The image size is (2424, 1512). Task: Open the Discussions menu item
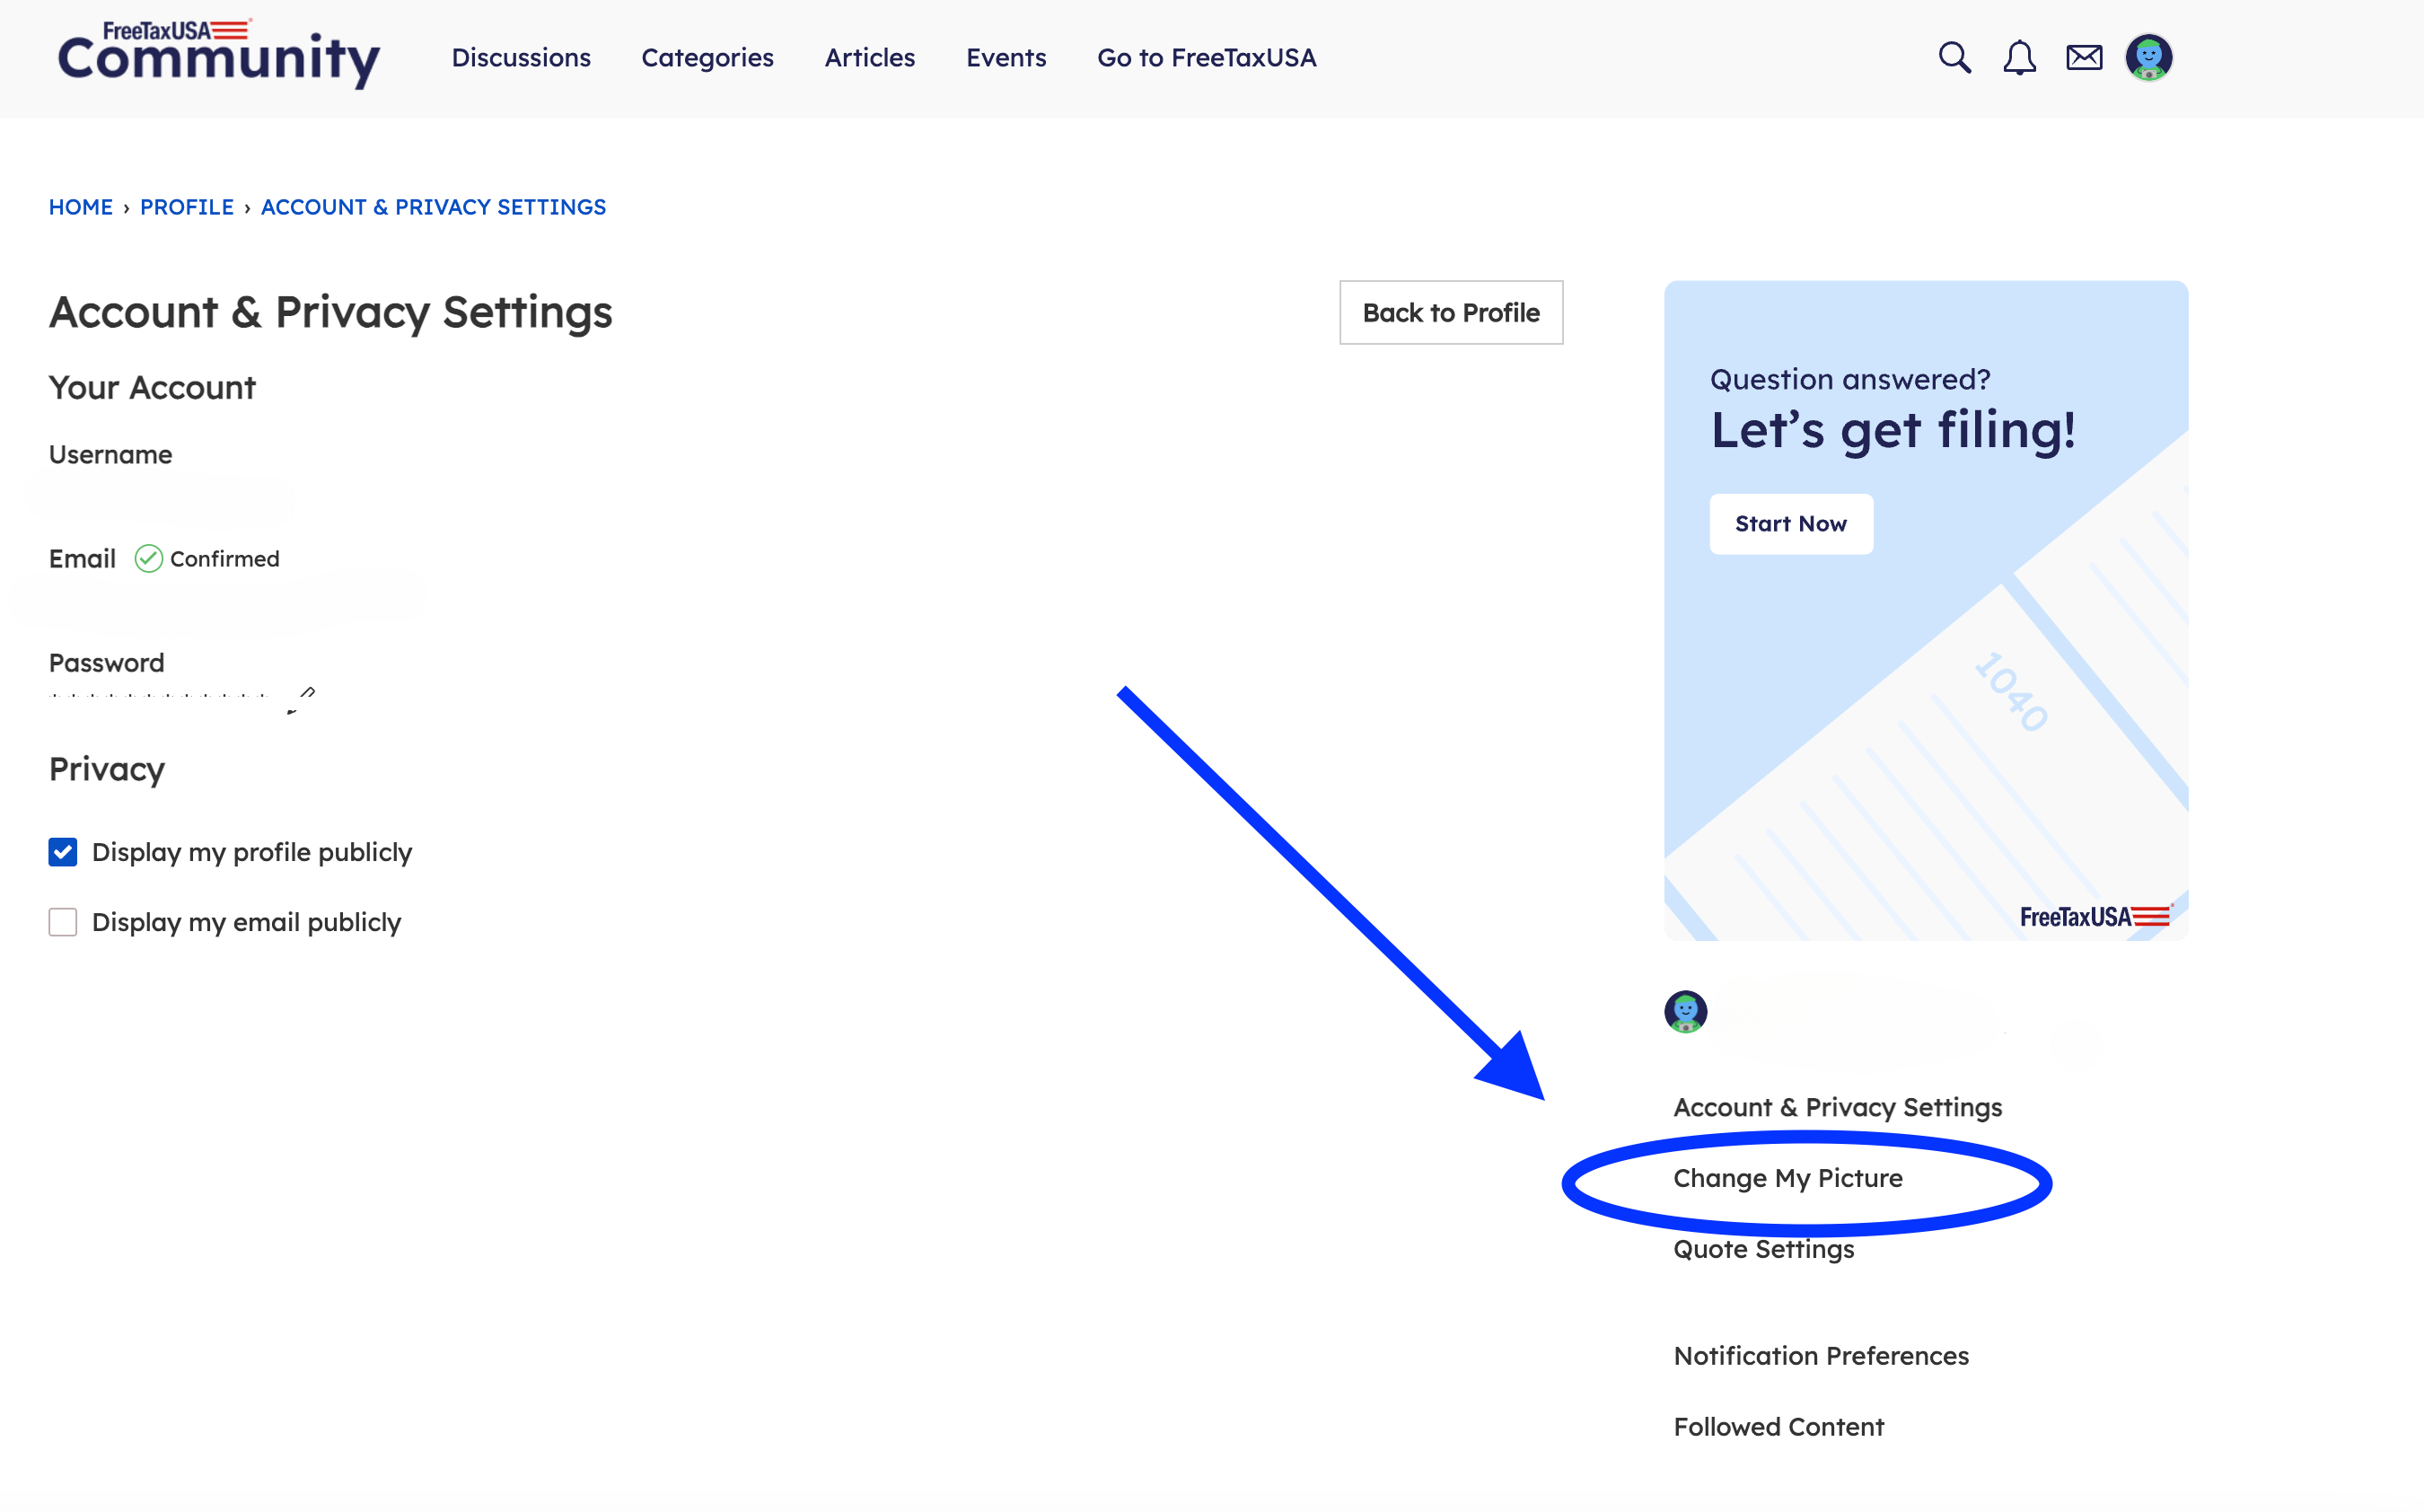click(x=521, y=58)
